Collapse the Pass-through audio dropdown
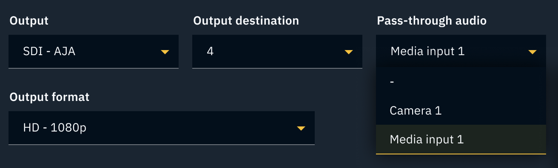 461,51
